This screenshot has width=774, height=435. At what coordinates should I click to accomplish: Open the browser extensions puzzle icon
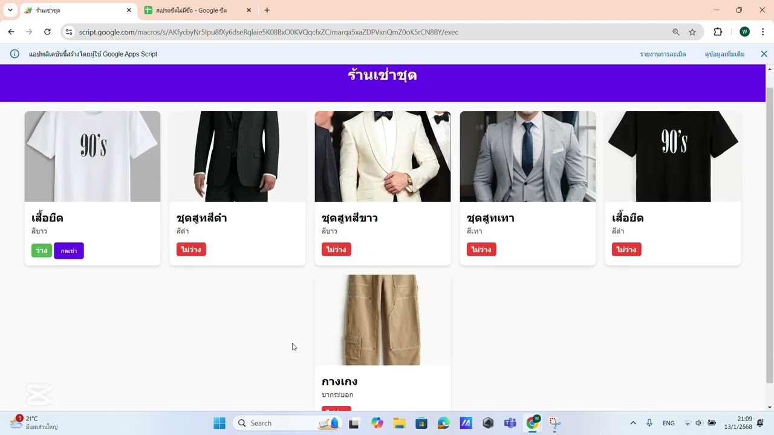coord(718,32)
